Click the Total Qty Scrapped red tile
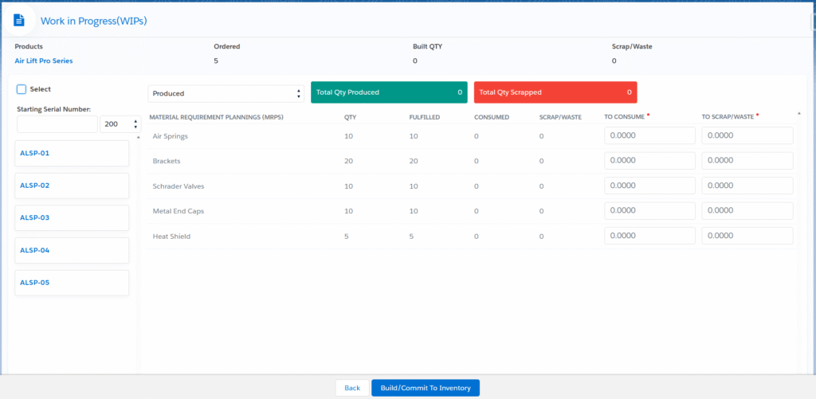This screenshot has height=399, width=816. (x=555, y=92)
